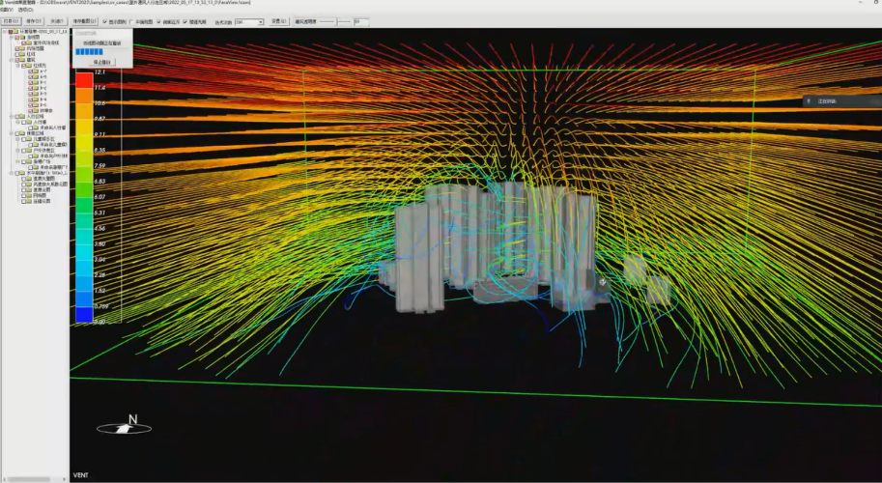This screenshot has width=882, height=483.
Task: Open the 视图(V) menu
Action: (x=7, y=10)
